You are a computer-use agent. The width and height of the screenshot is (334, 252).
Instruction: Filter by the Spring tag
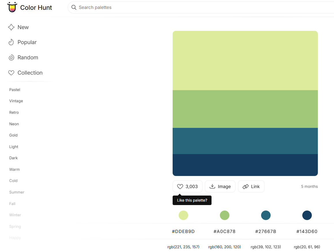click(x=15, y=226)
